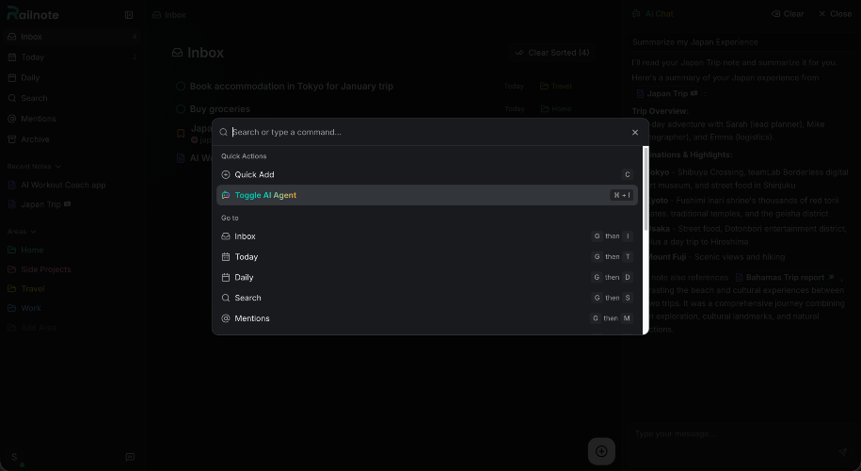Click the Railnote logo
Viewport: 861px width, 471px height.
pos(33,14)
